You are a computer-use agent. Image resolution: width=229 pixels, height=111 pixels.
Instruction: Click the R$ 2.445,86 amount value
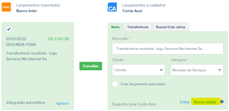click(x=59, y=39)
